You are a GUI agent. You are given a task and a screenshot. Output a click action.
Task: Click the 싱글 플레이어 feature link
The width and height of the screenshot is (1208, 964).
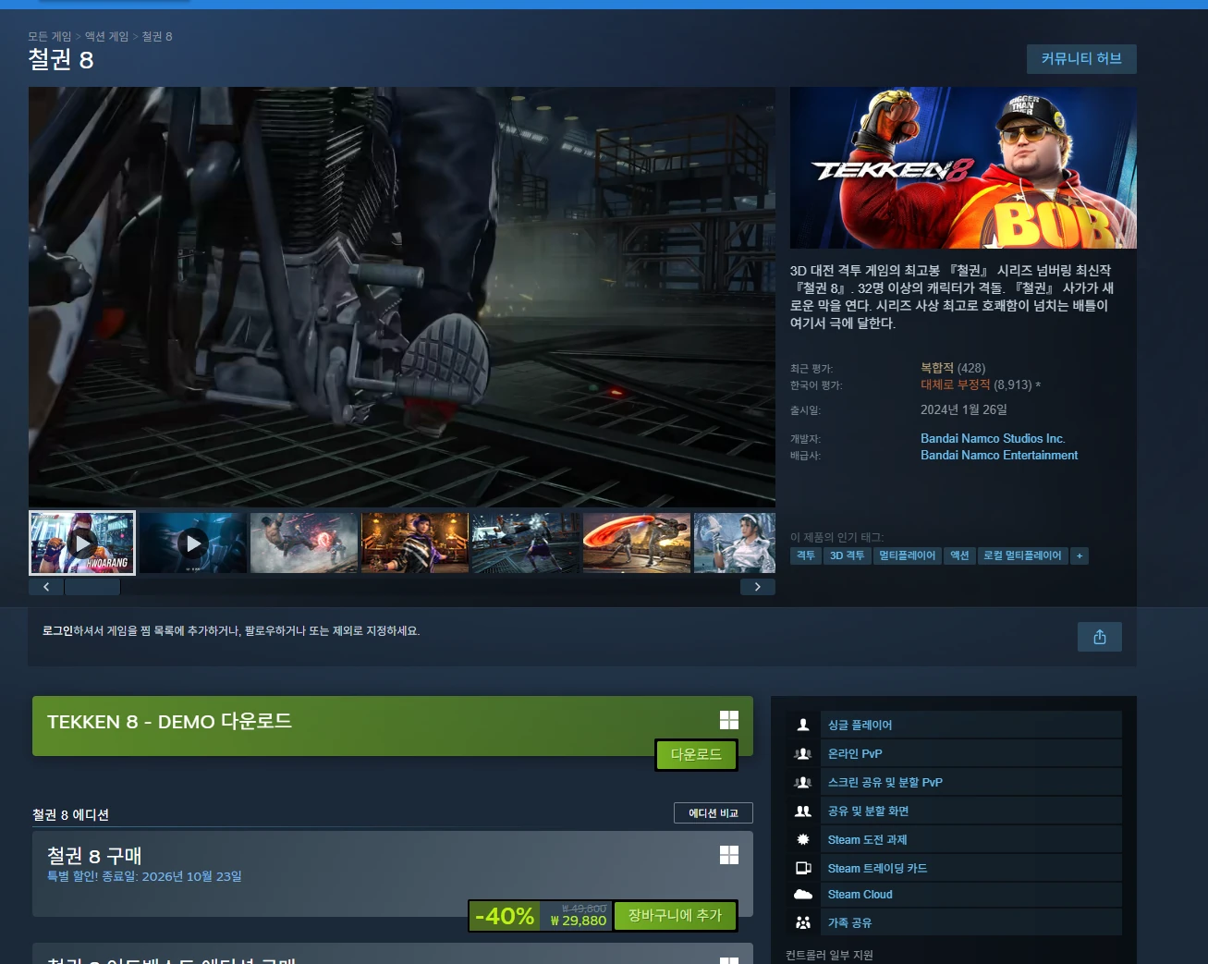860,726
